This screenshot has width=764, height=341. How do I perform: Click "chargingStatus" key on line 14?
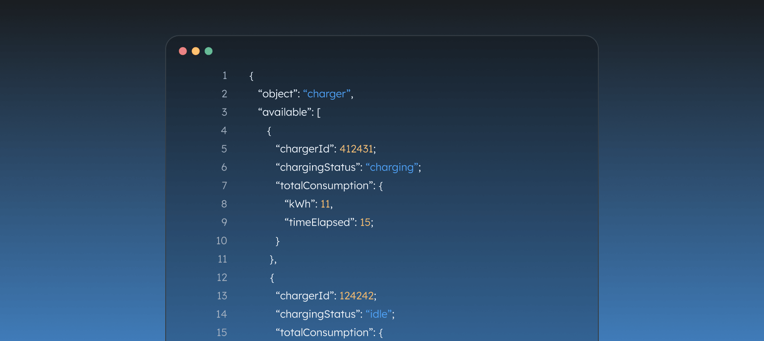[x=318, y=314]
